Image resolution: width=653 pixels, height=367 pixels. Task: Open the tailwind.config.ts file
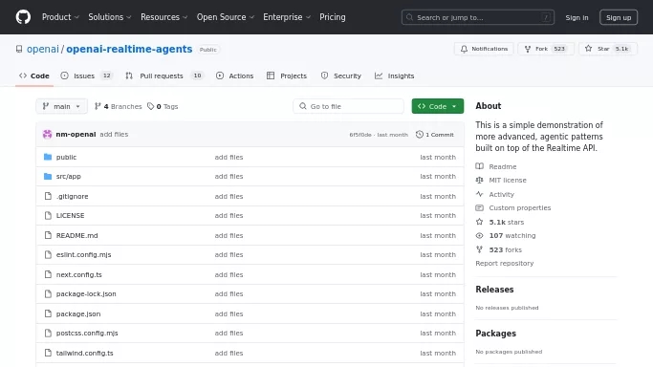coord(84,353)
